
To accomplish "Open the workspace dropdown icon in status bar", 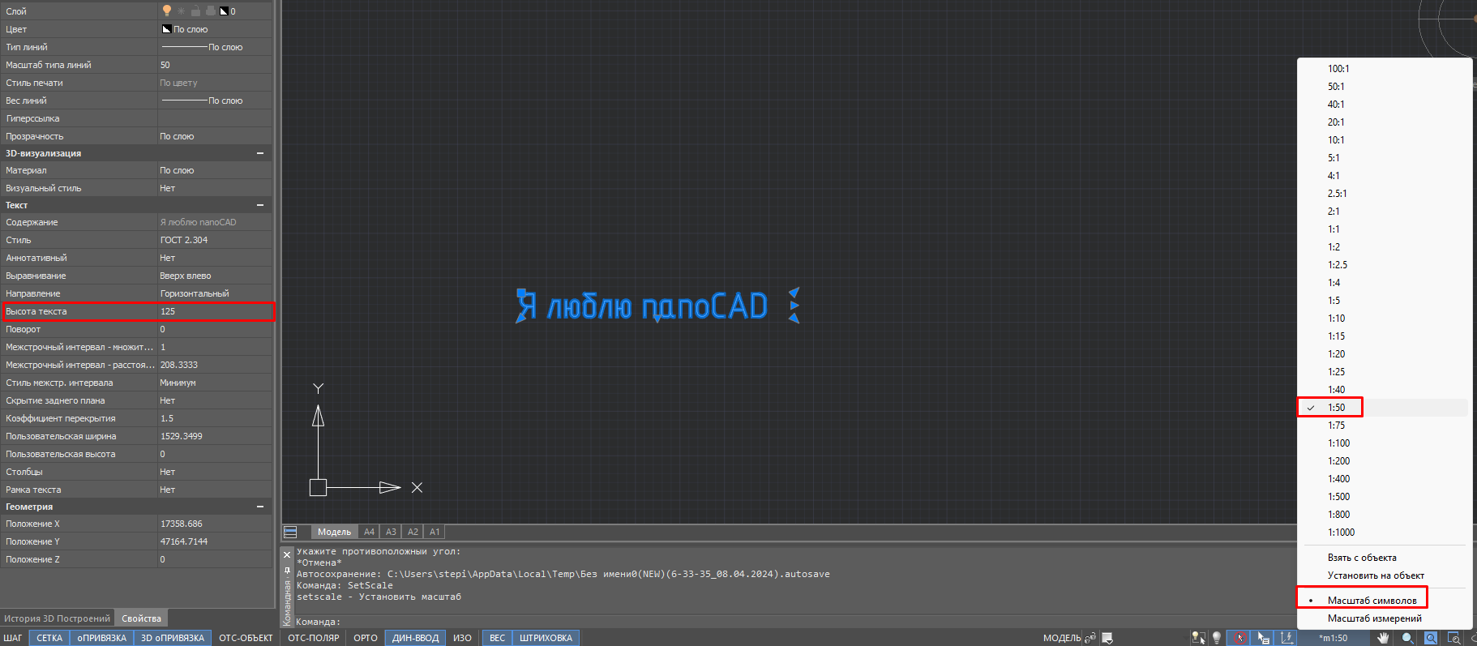I will pos(1107,638).
